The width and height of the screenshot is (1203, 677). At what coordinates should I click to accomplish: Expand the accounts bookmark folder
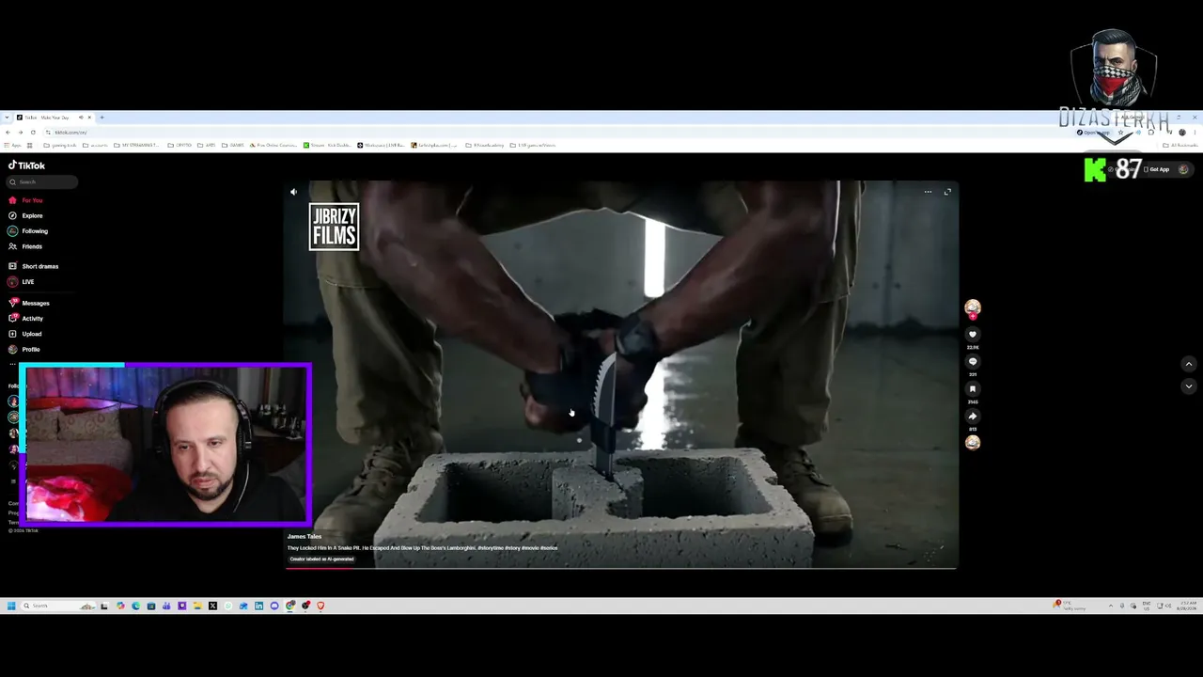pyautogui.click(x=96, y=145)
